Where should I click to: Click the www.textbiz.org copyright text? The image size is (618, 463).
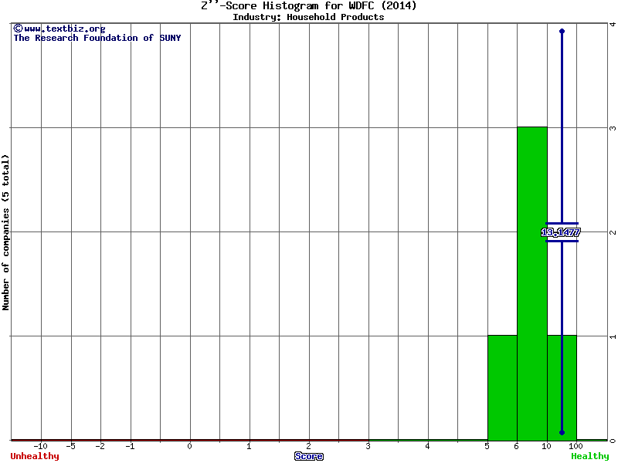click(59, 29)
